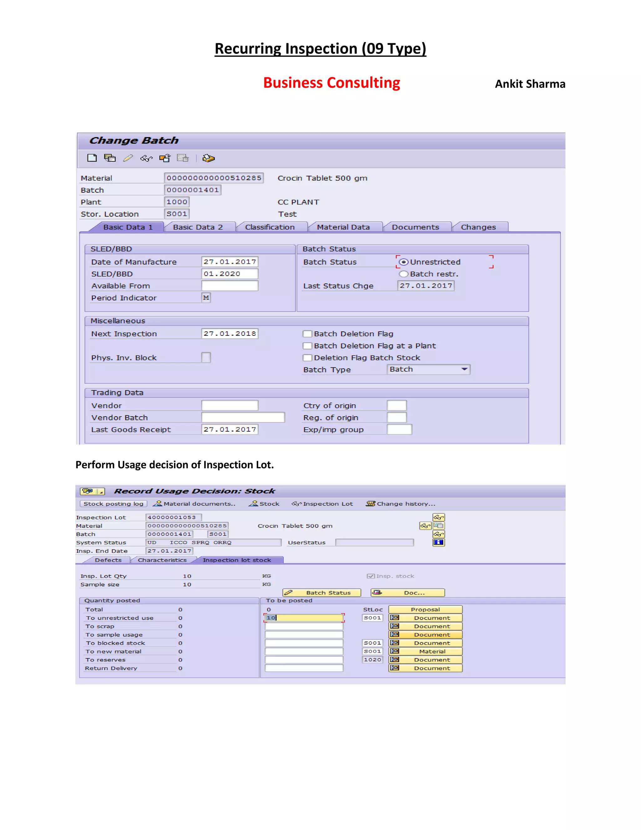The width and height of the screenshot is (641, 830).
Task: Switch to the Classification tab
Action: pos(269,227)
